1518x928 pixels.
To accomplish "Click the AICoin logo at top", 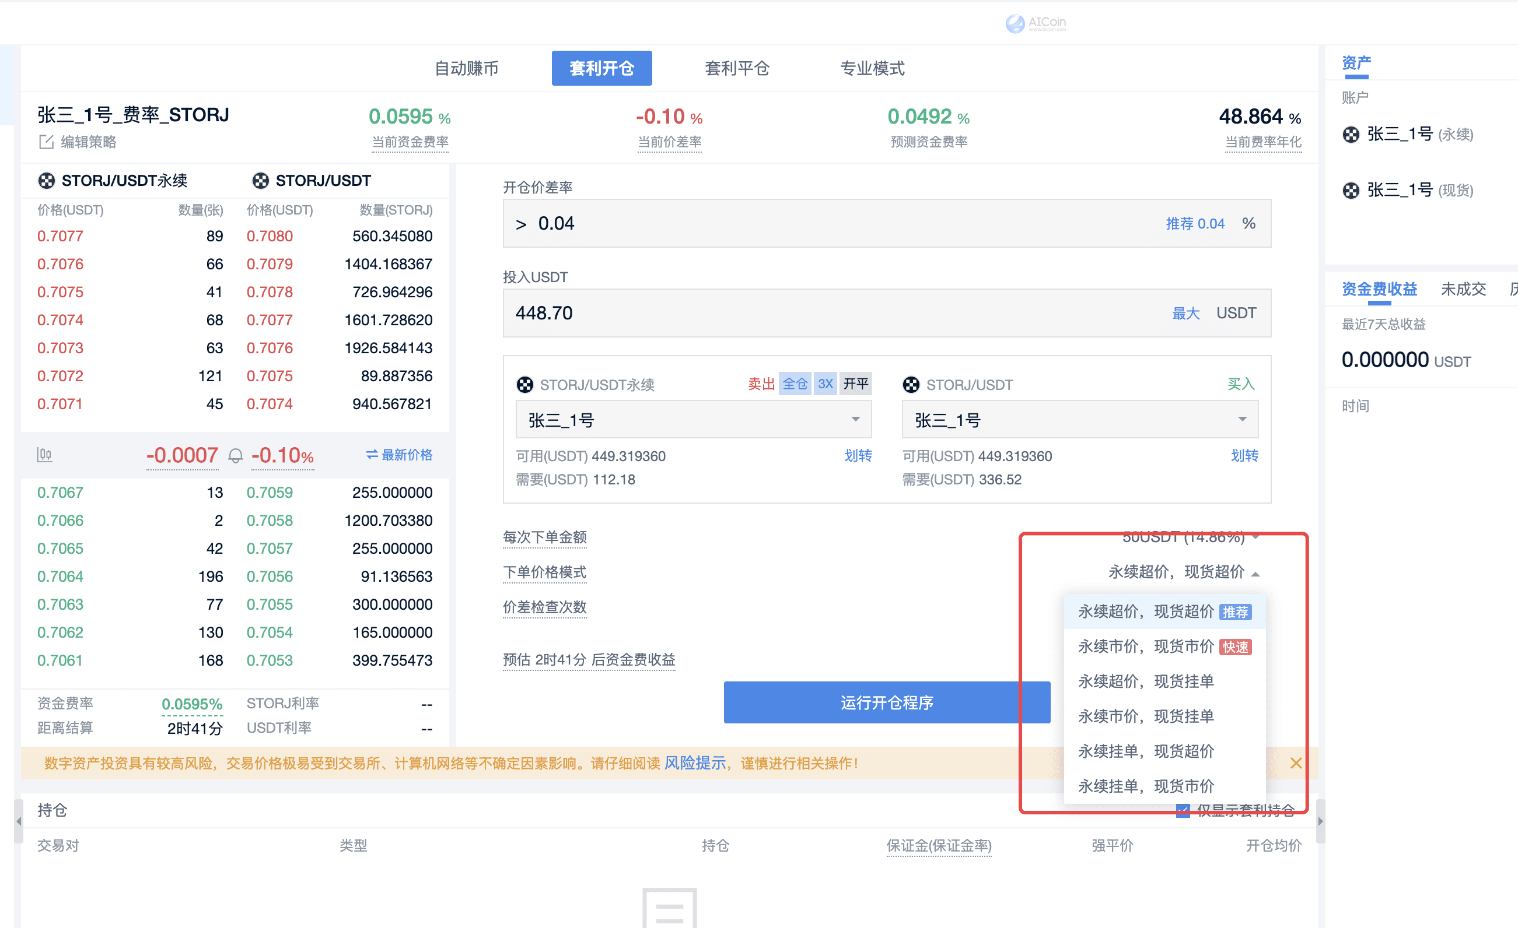I will (1036, 23).
